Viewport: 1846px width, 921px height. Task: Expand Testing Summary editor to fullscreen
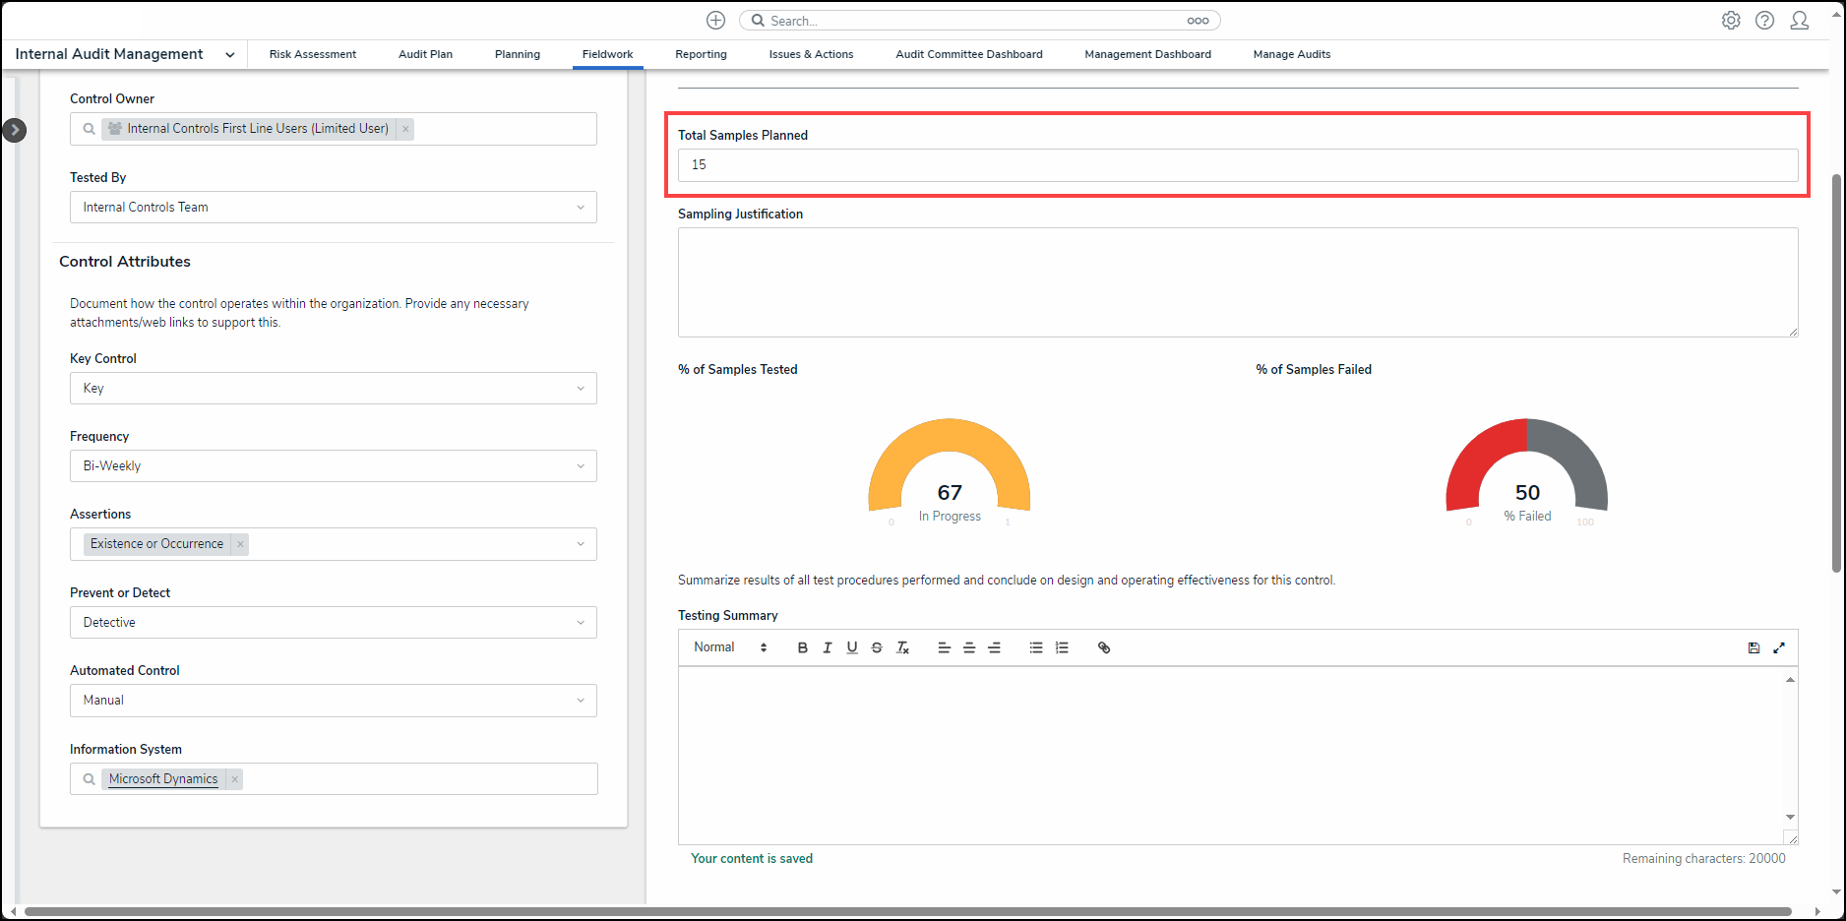click(1779, 647)
